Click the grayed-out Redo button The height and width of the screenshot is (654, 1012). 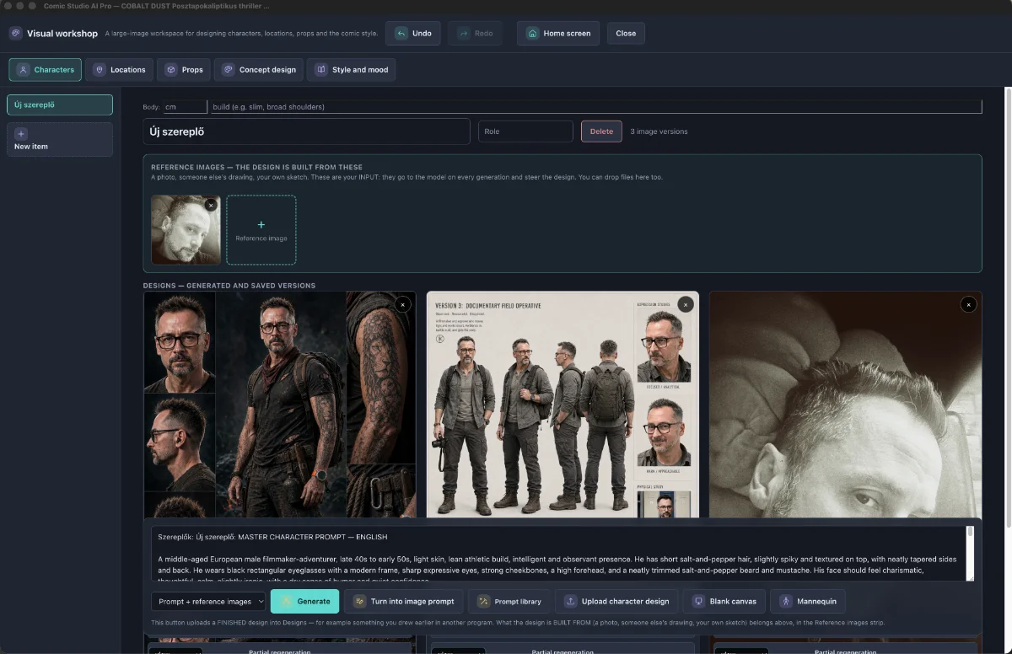475,34
